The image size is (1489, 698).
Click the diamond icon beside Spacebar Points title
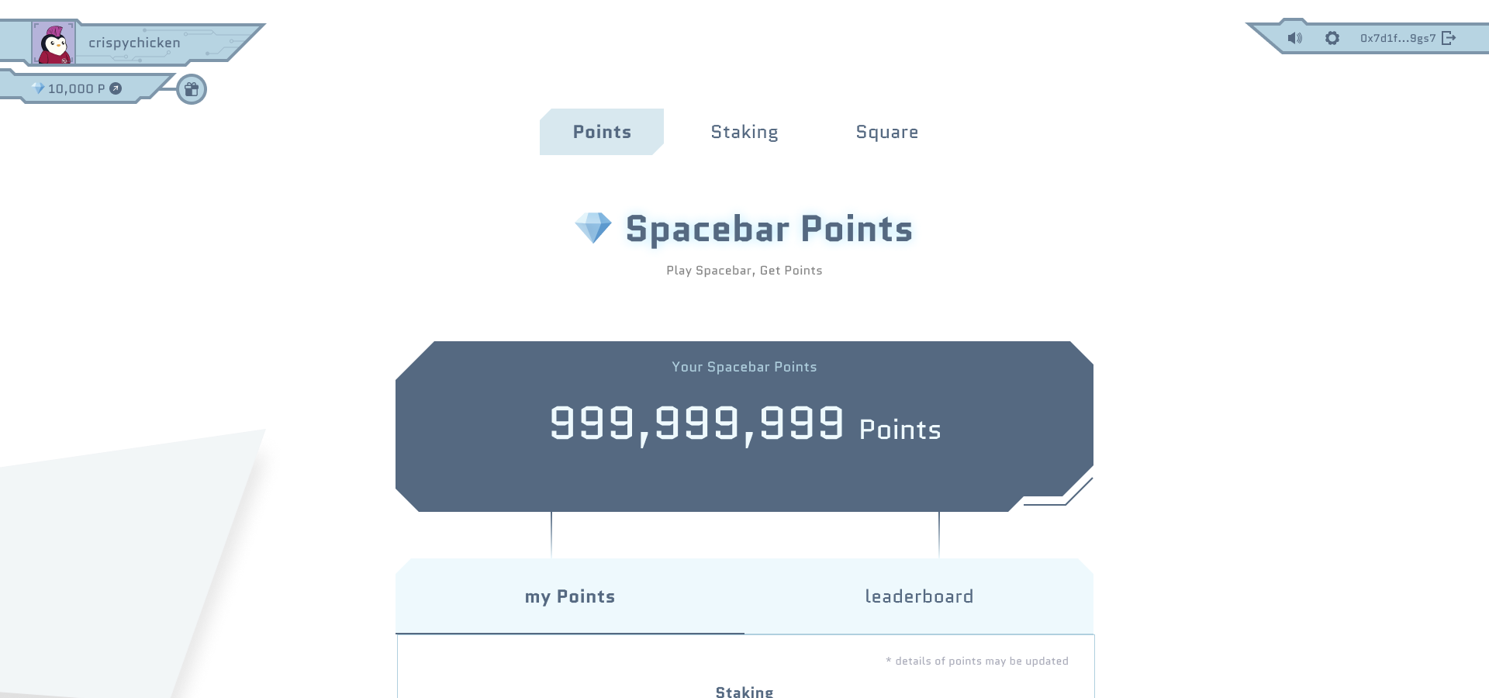592,227
